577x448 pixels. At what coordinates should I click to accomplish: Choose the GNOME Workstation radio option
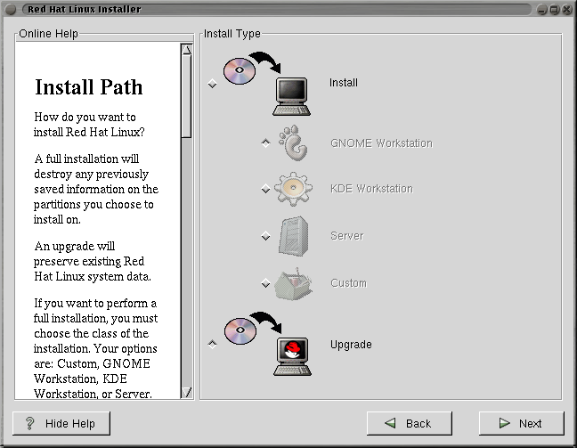point(265,143)
